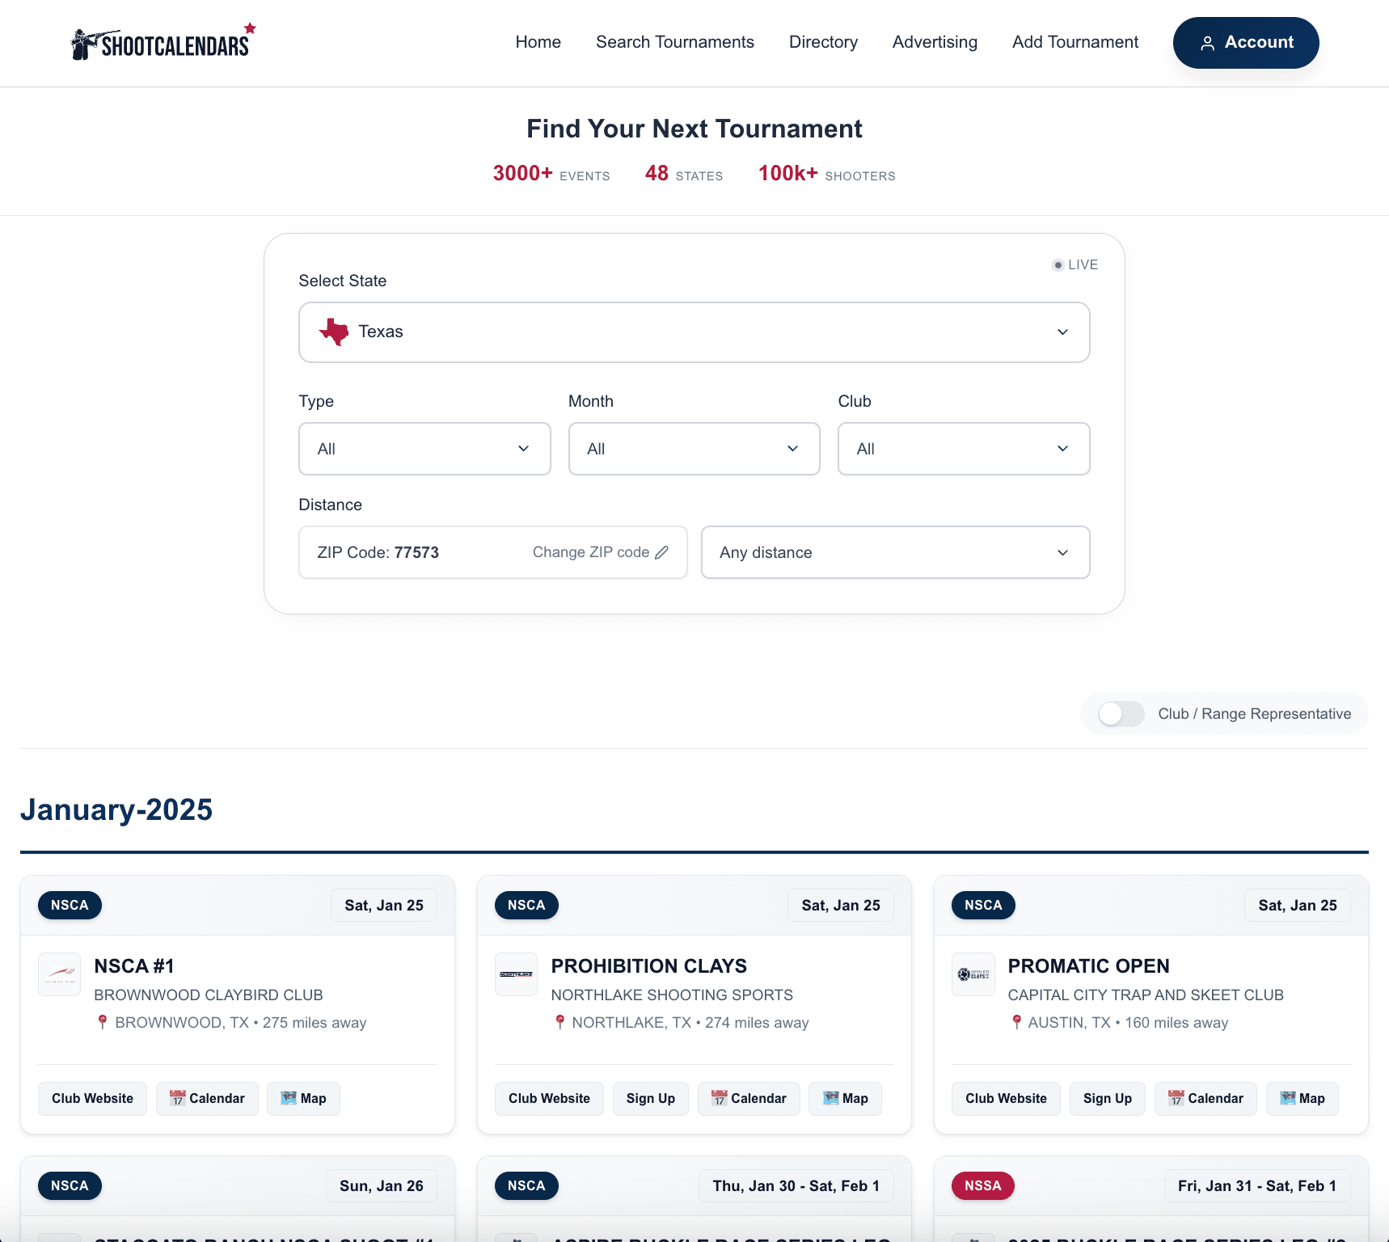The width and height of the screenshot is (1389, 1242).
Task: Open Search Tournaments in the navigation
Action: [x=675, y=42]
